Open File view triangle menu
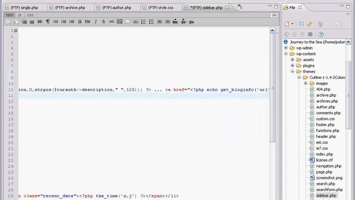This screenshot has height=200, width=355. (348, 15)
